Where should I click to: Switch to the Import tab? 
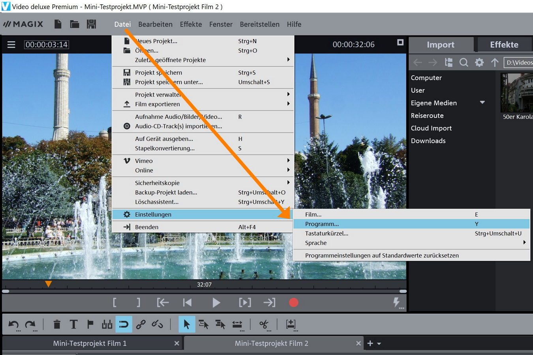441,45
